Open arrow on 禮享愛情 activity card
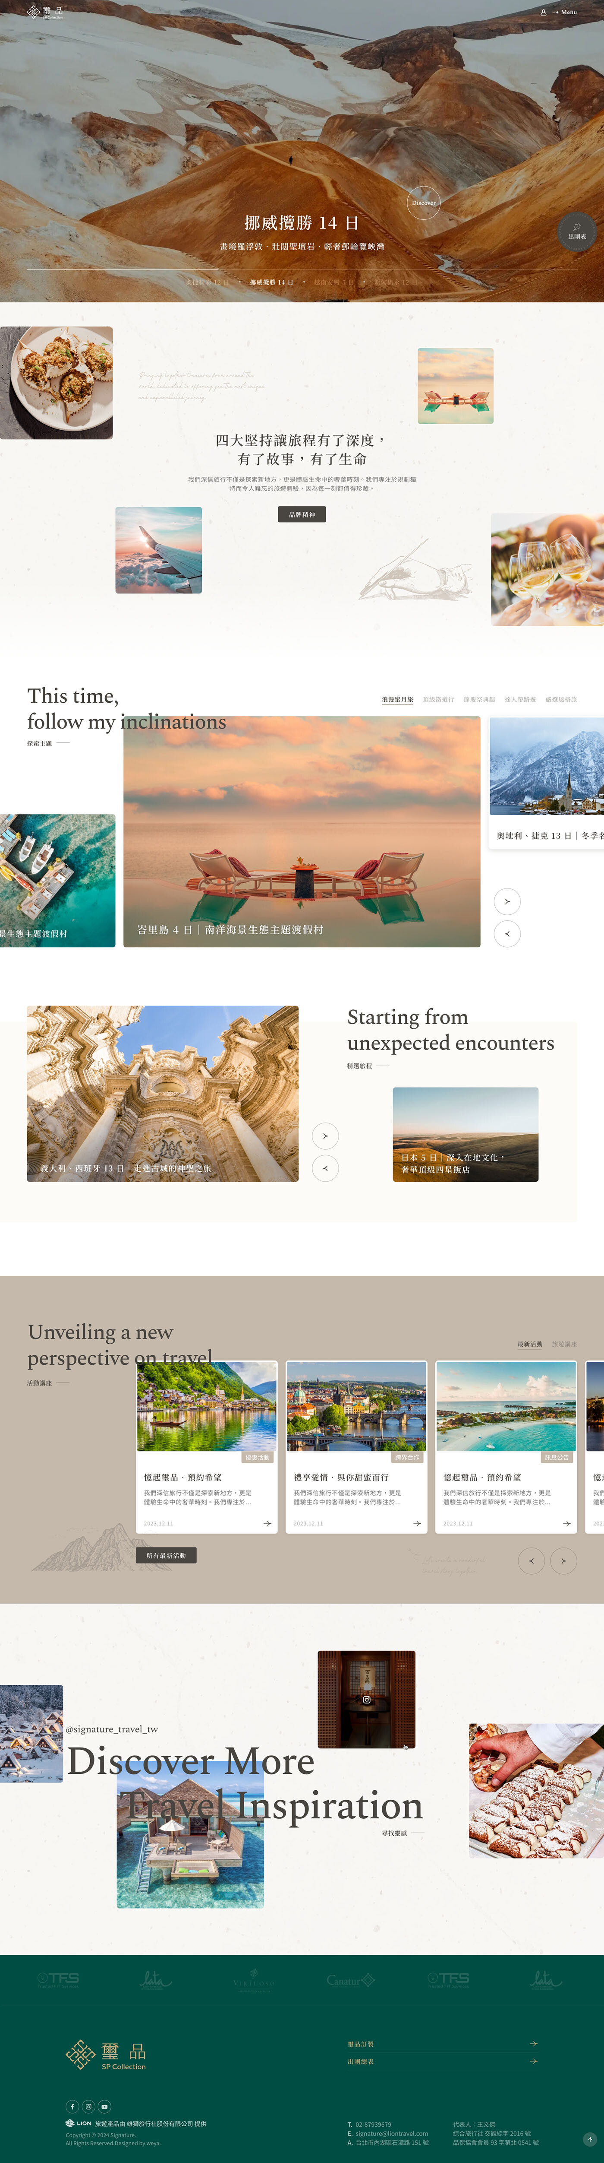The height and width of the screenshot is (2163, 604). pyautogui.click(x=417, y=1523)
